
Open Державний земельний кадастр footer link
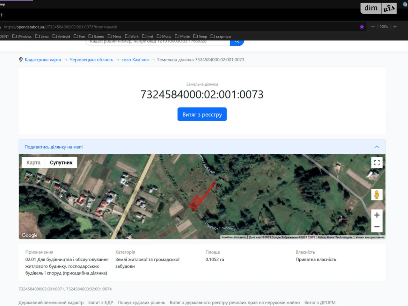point(51,302)
